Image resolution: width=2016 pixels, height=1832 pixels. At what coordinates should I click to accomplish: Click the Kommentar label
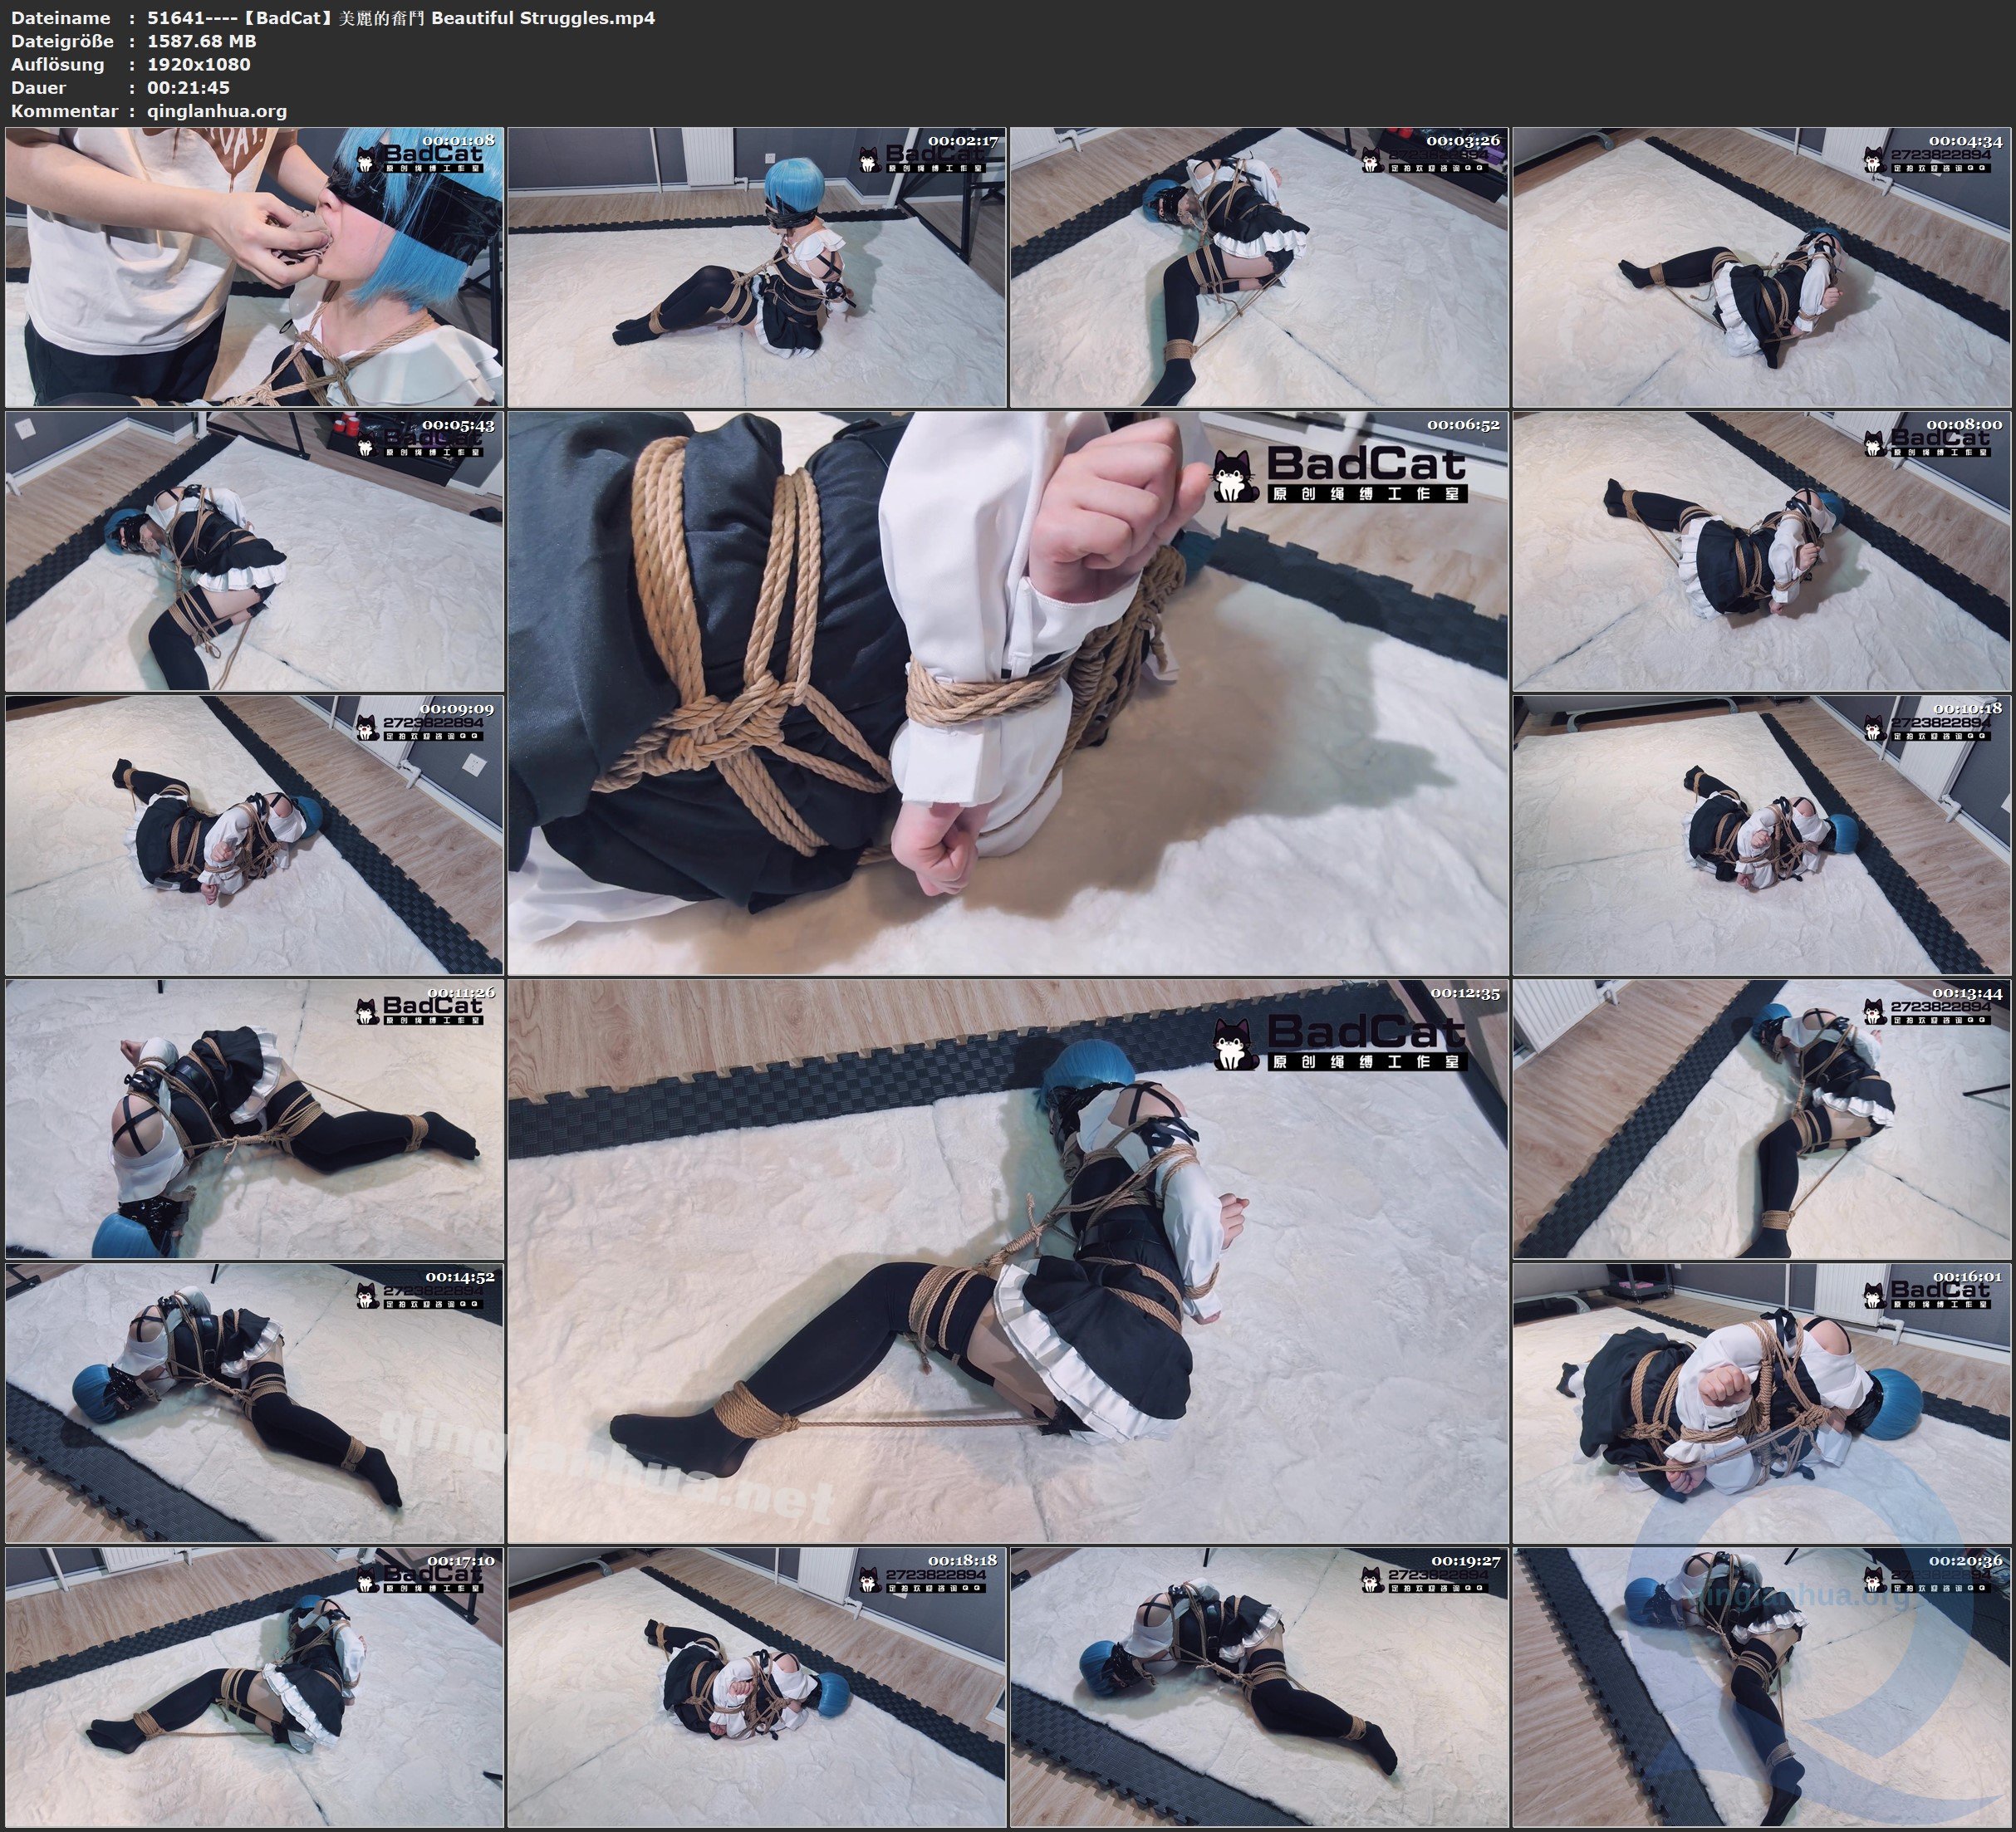coord(64,111)
